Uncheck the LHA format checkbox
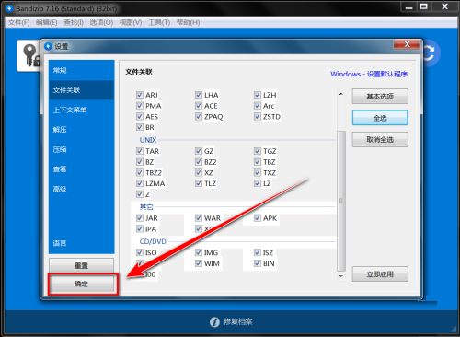 [x=199, y=95]
